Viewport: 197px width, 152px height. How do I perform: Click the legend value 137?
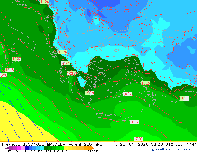72,151
